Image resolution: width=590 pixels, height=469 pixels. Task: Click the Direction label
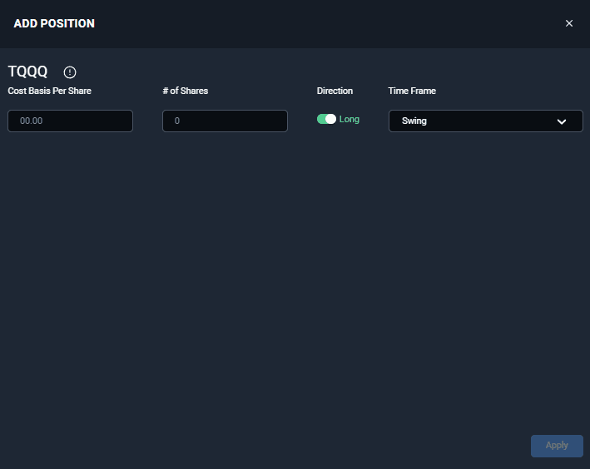tap(335, 91)
